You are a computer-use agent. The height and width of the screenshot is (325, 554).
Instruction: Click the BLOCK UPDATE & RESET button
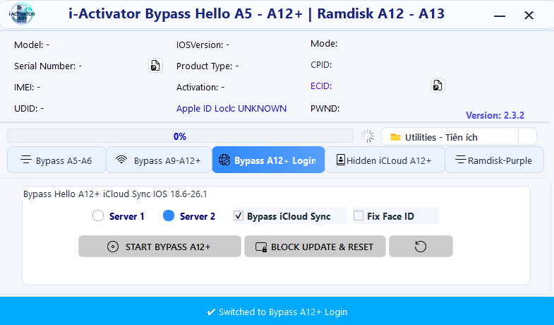315,246
